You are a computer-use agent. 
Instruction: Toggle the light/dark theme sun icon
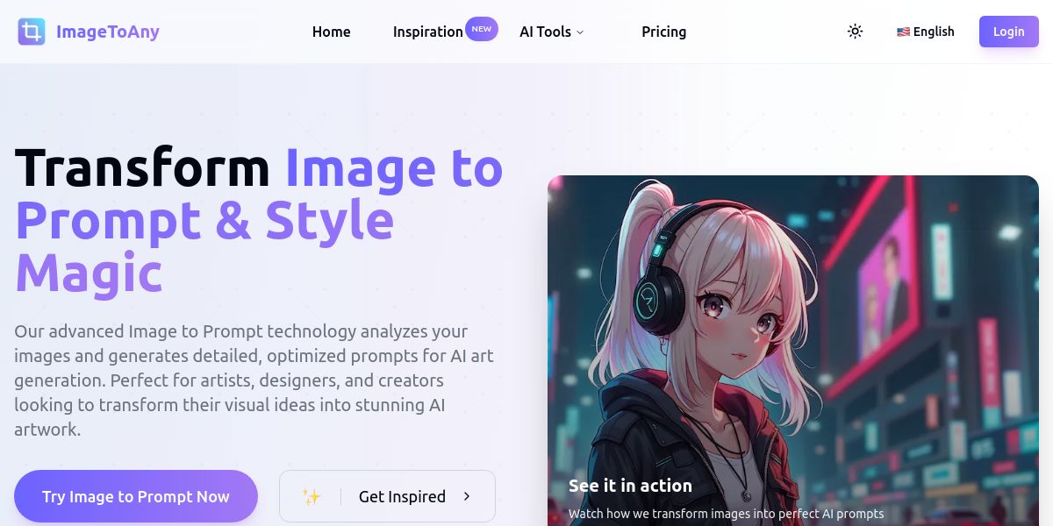[855, 32]
